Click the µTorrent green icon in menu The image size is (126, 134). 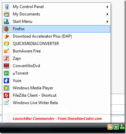point(6,73)
